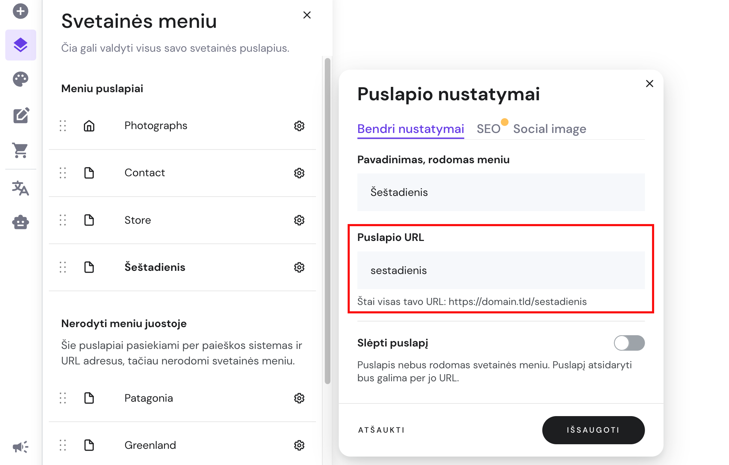The height and width of the screenshot is (465, 729).
Task: Enable the Slėpti puslapį toggle
Action: 629,343
